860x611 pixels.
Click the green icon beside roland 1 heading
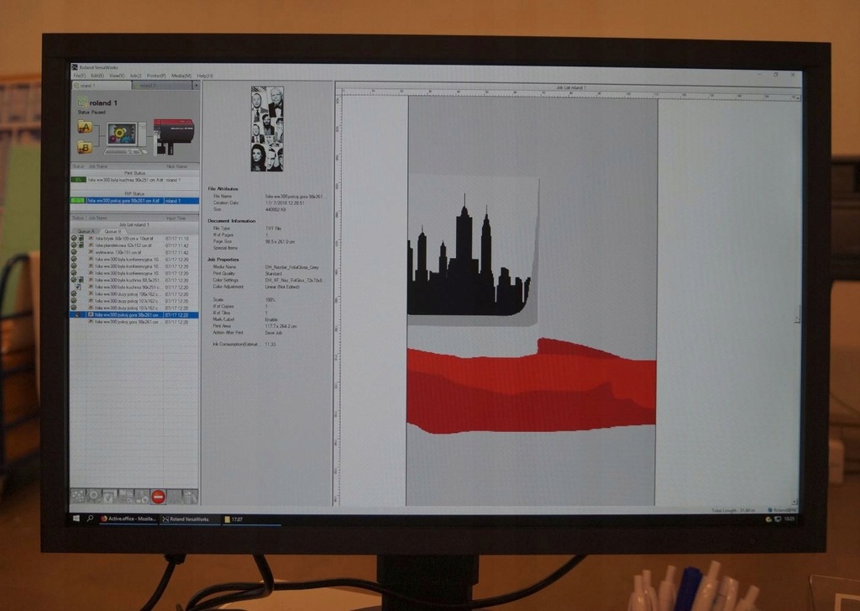pos(82,102)
